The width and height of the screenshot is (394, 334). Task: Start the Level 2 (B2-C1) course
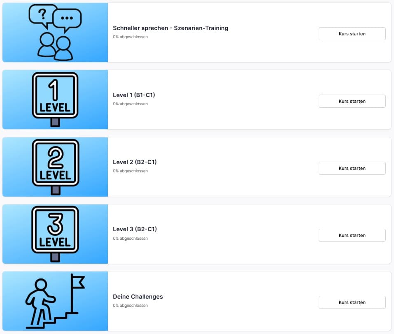tap(352, 168)
